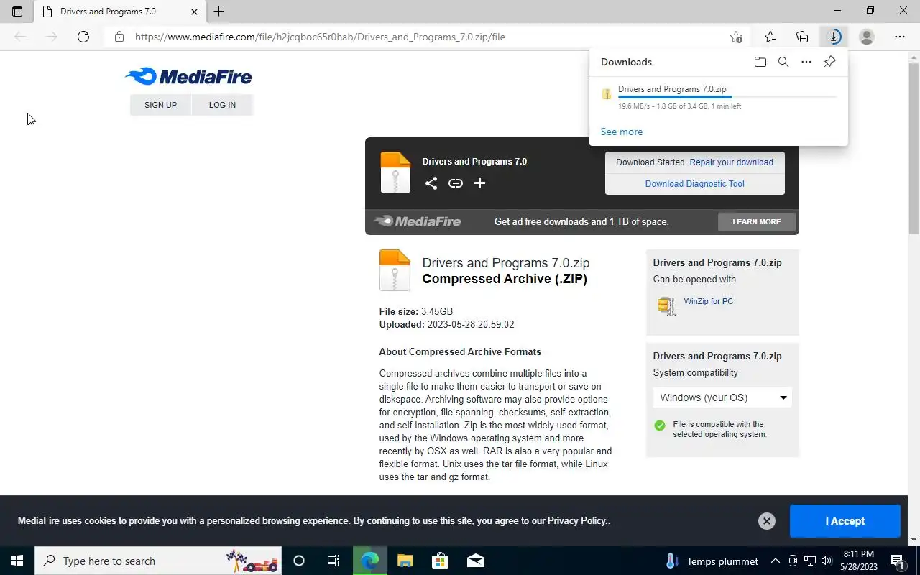920x575 pixels.
Task: Click Repair your download link
Action: [732, 162]
